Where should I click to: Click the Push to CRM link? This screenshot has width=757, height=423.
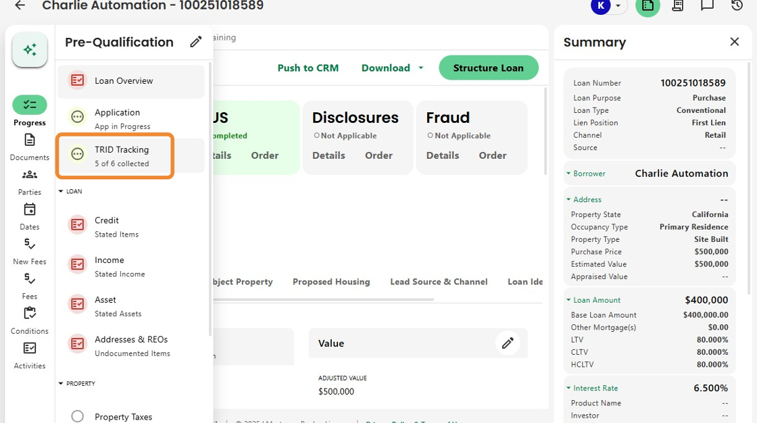(308, 68)
